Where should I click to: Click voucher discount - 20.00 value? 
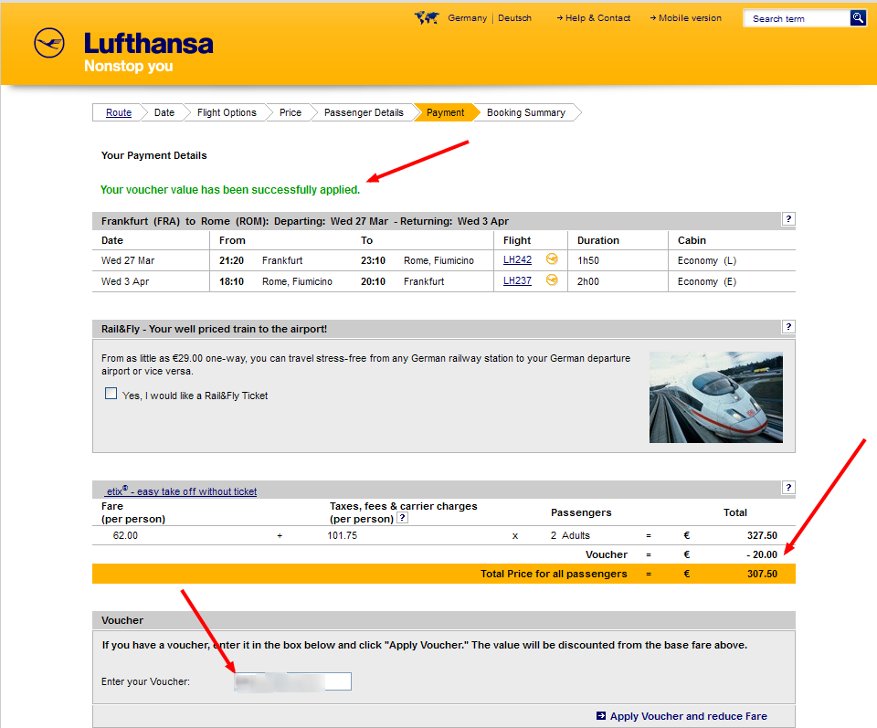coord(762,554)
